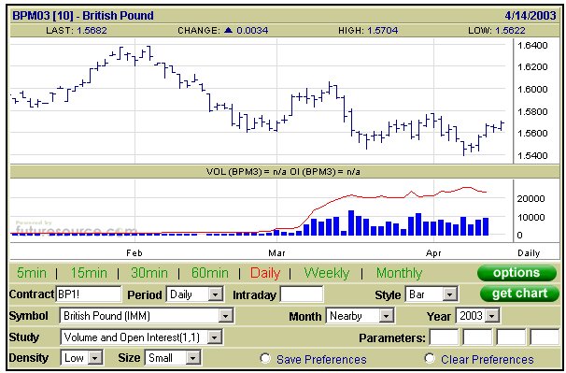Open the Density dropdown showing Low

tap(81, 358)
